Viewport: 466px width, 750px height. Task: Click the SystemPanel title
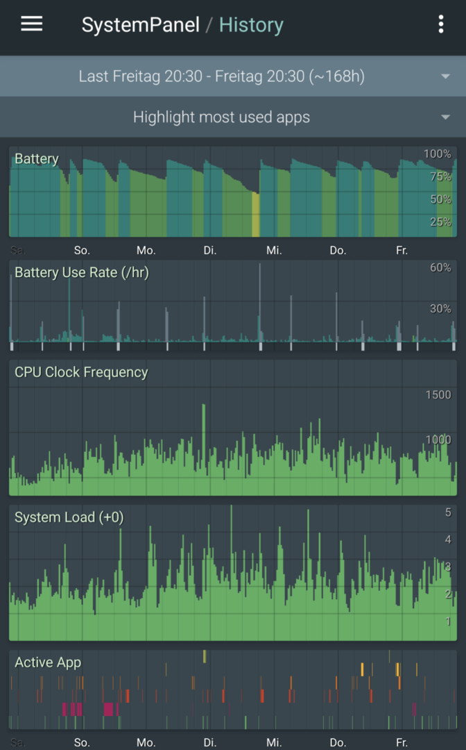point(140,25)
